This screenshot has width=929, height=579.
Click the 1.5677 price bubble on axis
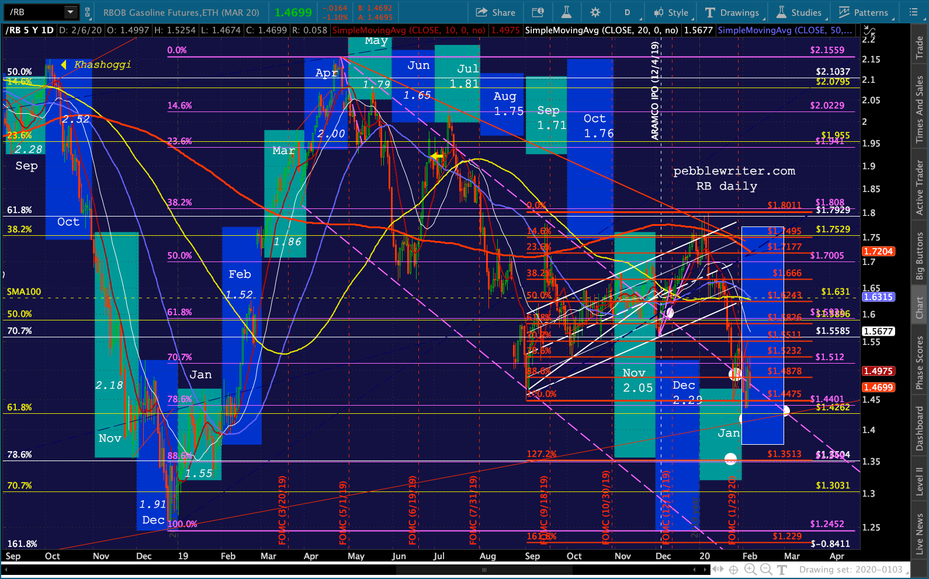pyautogui.click(x=878, y=332)
